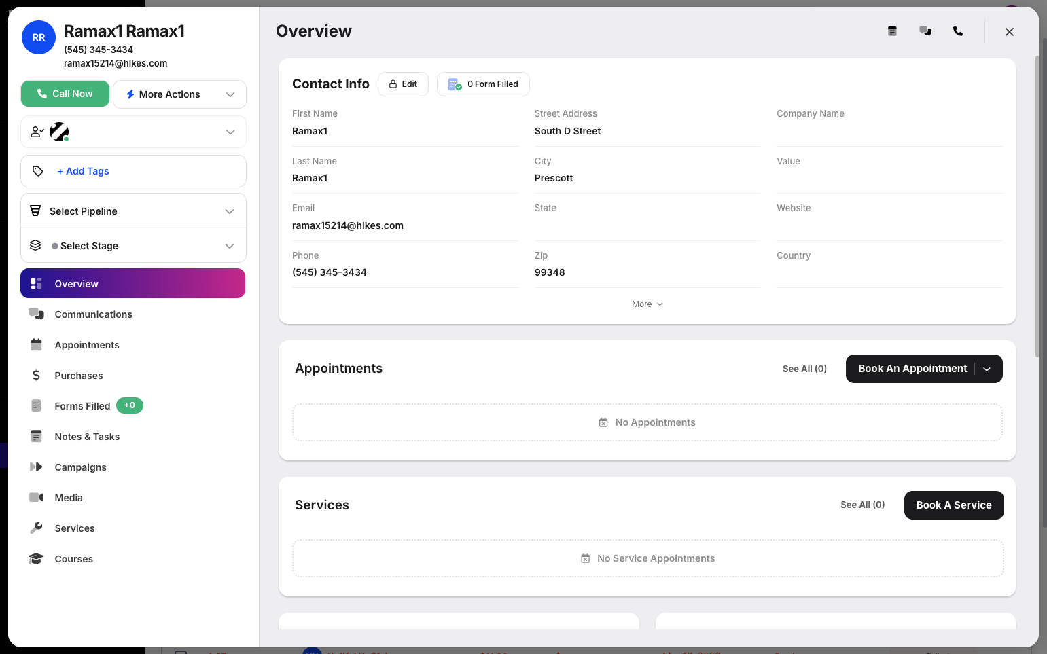
Task: Expand More contact info fields
Action: [647, 304]
